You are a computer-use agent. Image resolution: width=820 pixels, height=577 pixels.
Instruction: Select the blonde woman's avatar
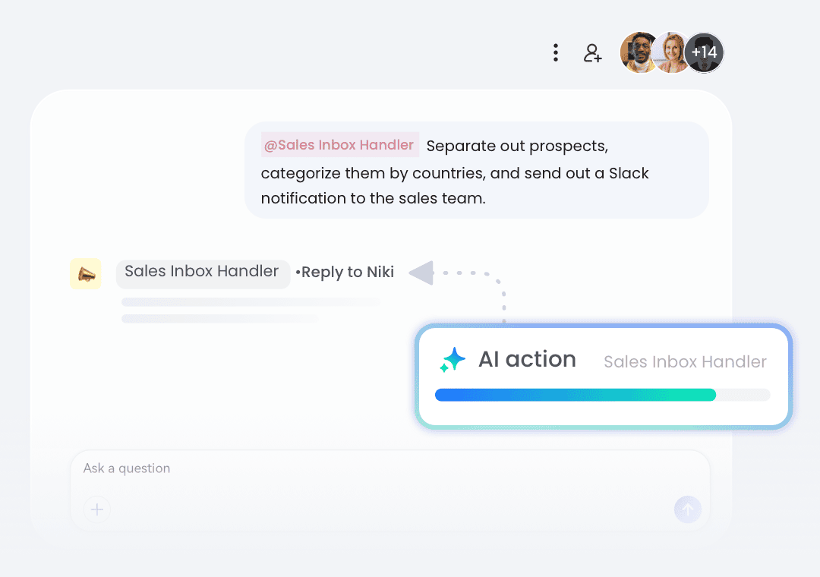(x=671, y=52)
